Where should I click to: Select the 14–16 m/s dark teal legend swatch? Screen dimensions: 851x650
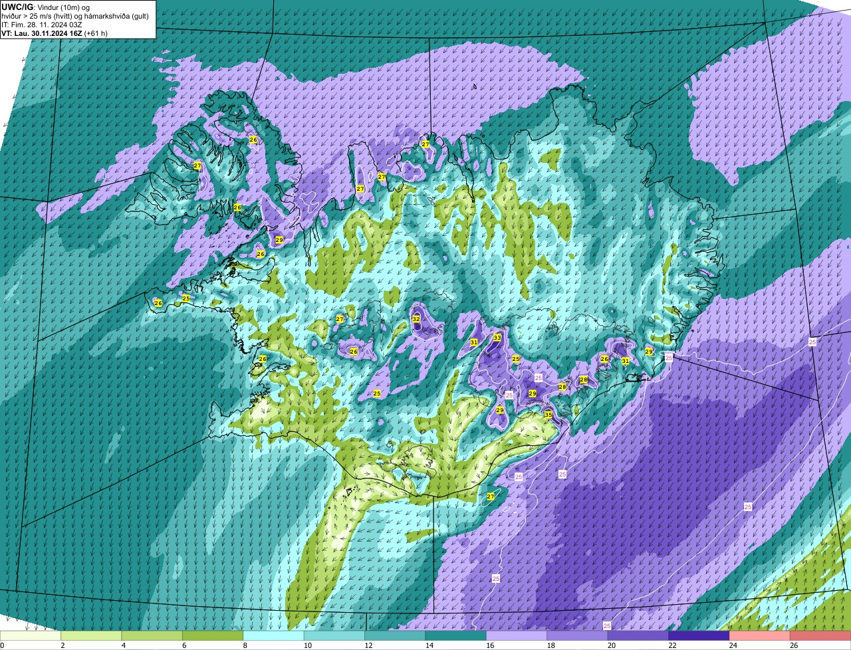456,636
